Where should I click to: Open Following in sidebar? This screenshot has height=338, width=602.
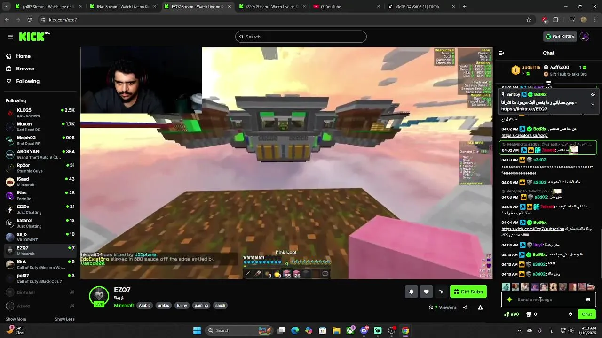point(28,81)
